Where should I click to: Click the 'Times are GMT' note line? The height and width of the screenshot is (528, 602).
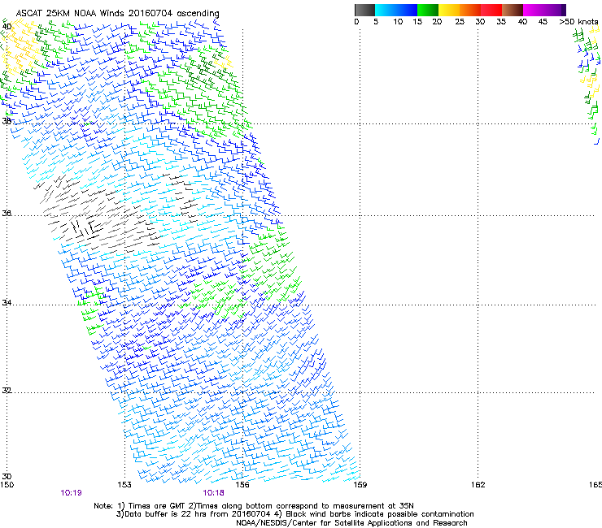254,506
